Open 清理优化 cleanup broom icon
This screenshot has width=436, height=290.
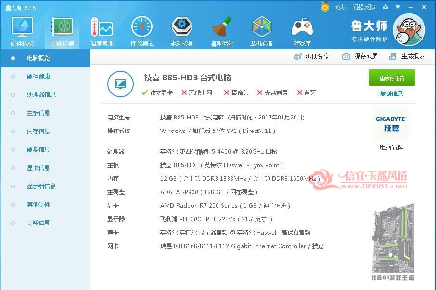tap(222, 31)
